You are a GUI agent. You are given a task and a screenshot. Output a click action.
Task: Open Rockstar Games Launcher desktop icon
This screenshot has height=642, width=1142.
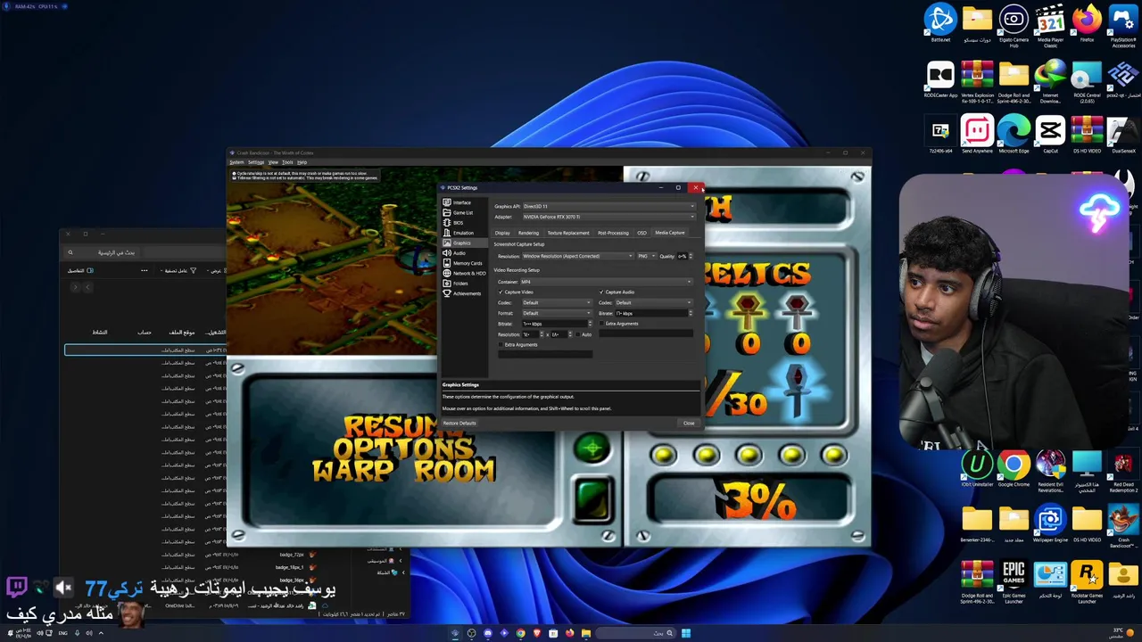point(1087,581)
